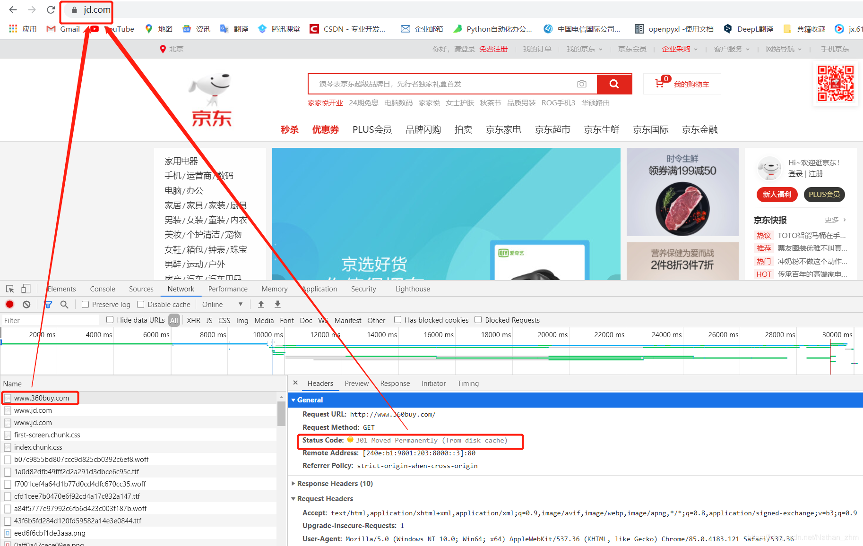
Task: Click the request list scrollbar
Action: coord(281,414)
